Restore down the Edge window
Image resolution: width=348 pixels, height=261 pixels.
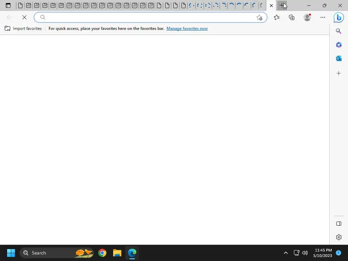coord(325,5)
